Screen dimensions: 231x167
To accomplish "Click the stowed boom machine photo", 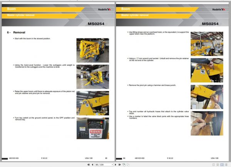I will point(93,50).
